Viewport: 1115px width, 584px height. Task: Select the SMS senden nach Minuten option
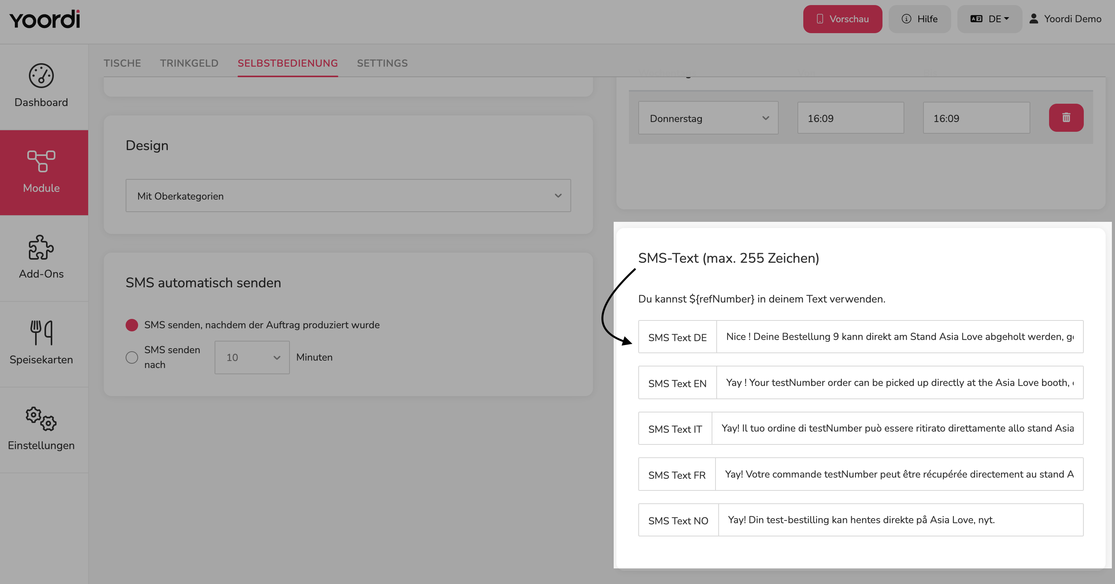click(x=131, y=357)
